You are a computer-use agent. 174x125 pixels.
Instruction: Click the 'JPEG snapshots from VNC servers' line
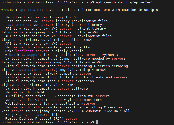(58, 96)
